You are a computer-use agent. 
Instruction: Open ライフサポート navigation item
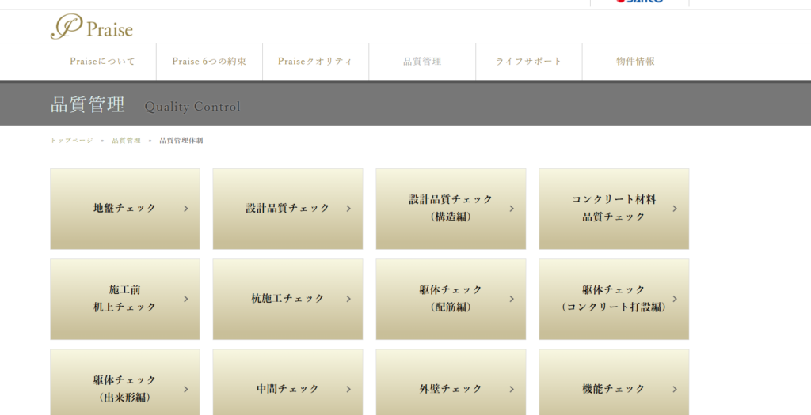(x=528, y=62)
